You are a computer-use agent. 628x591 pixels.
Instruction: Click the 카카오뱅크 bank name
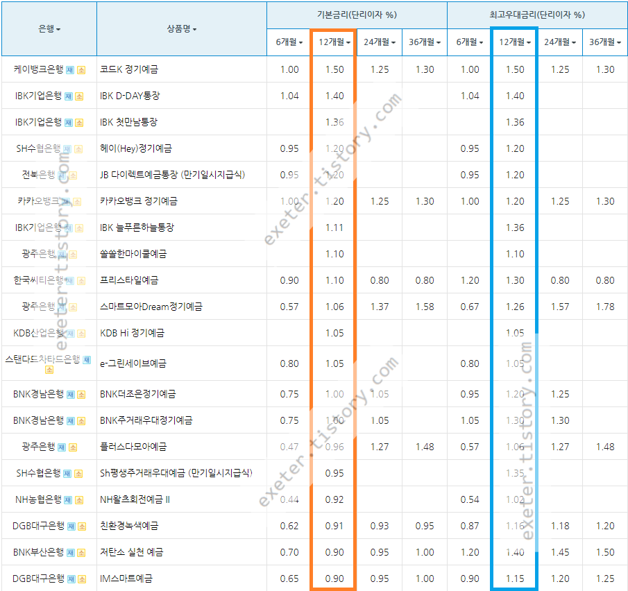38,201
